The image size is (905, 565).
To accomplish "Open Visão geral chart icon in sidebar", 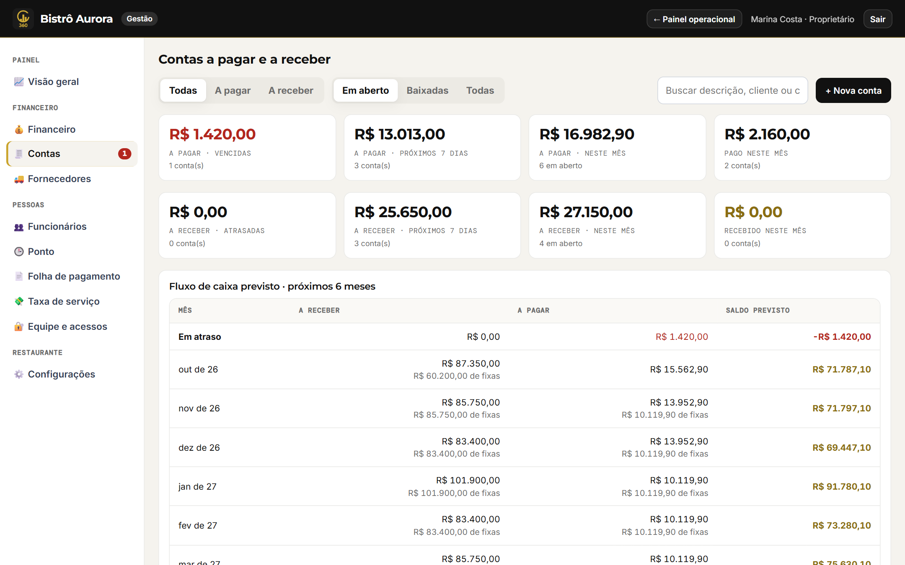I will point(19,82).
